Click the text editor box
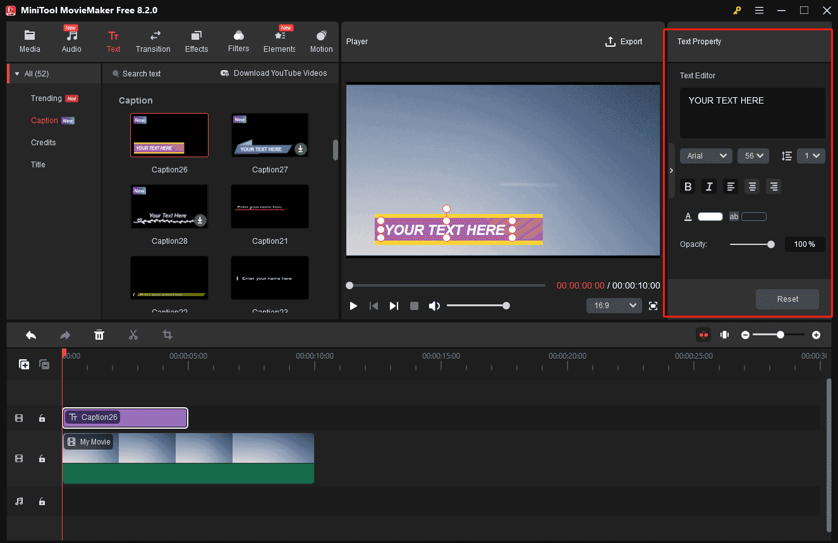 tap(752, 113)
